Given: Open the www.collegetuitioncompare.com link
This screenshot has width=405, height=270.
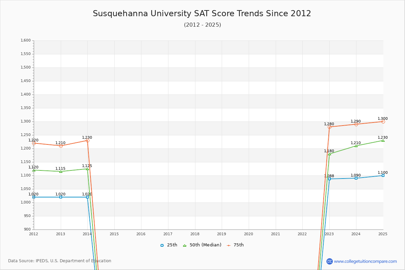Looking at the screenshot, I should tap(366, 261).
